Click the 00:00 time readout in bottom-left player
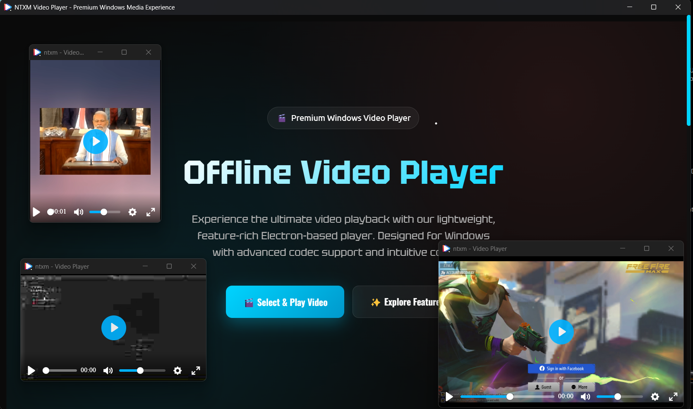Screen dimensions: 693x409 click(88, 370)
